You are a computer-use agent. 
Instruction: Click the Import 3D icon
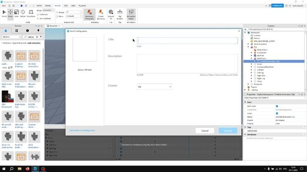pyautogui.click(x=111, y=14)
